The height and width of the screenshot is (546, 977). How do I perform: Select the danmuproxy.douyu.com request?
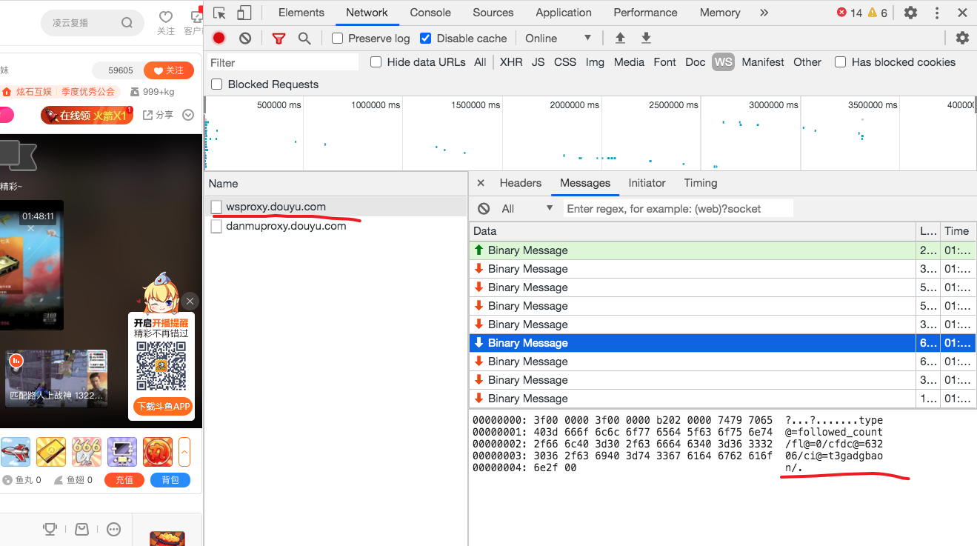[x=286, y=226]
